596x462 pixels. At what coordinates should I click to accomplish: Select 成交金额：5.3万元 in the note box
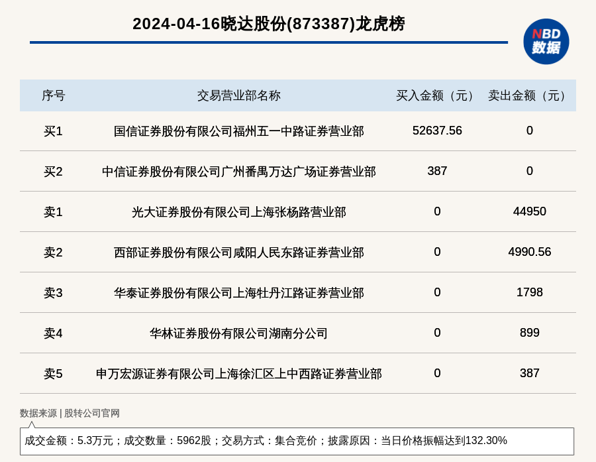pyautogui.click(x=69, y=441)
